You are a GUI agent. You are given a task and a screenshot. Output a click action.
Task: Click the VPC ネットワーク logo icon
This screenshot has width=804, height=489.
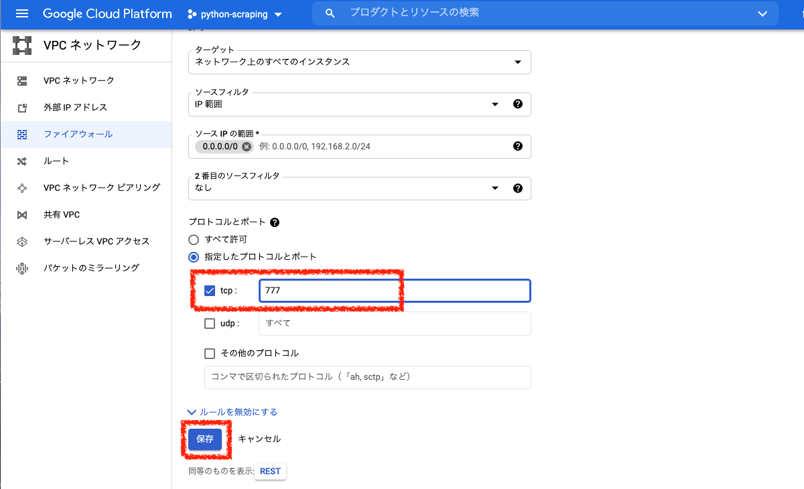click(x=21, y=45)
